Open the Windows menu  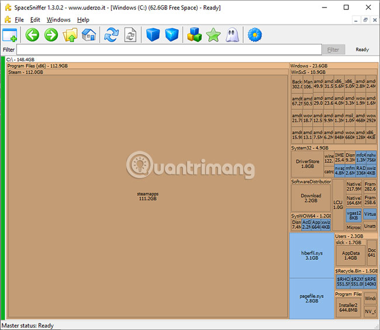coord(58,20)
